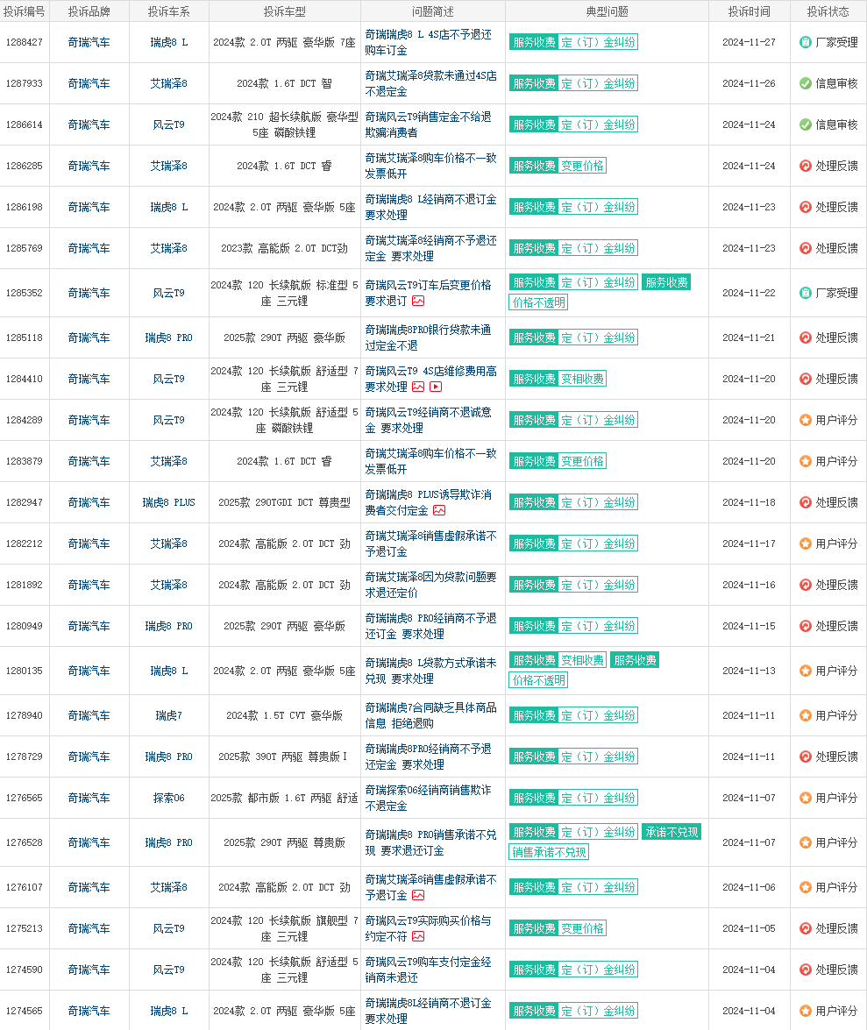Click the orange star icon for complaint 1283879
This screenshot has height=1030, width=867.
coord(806,461)
